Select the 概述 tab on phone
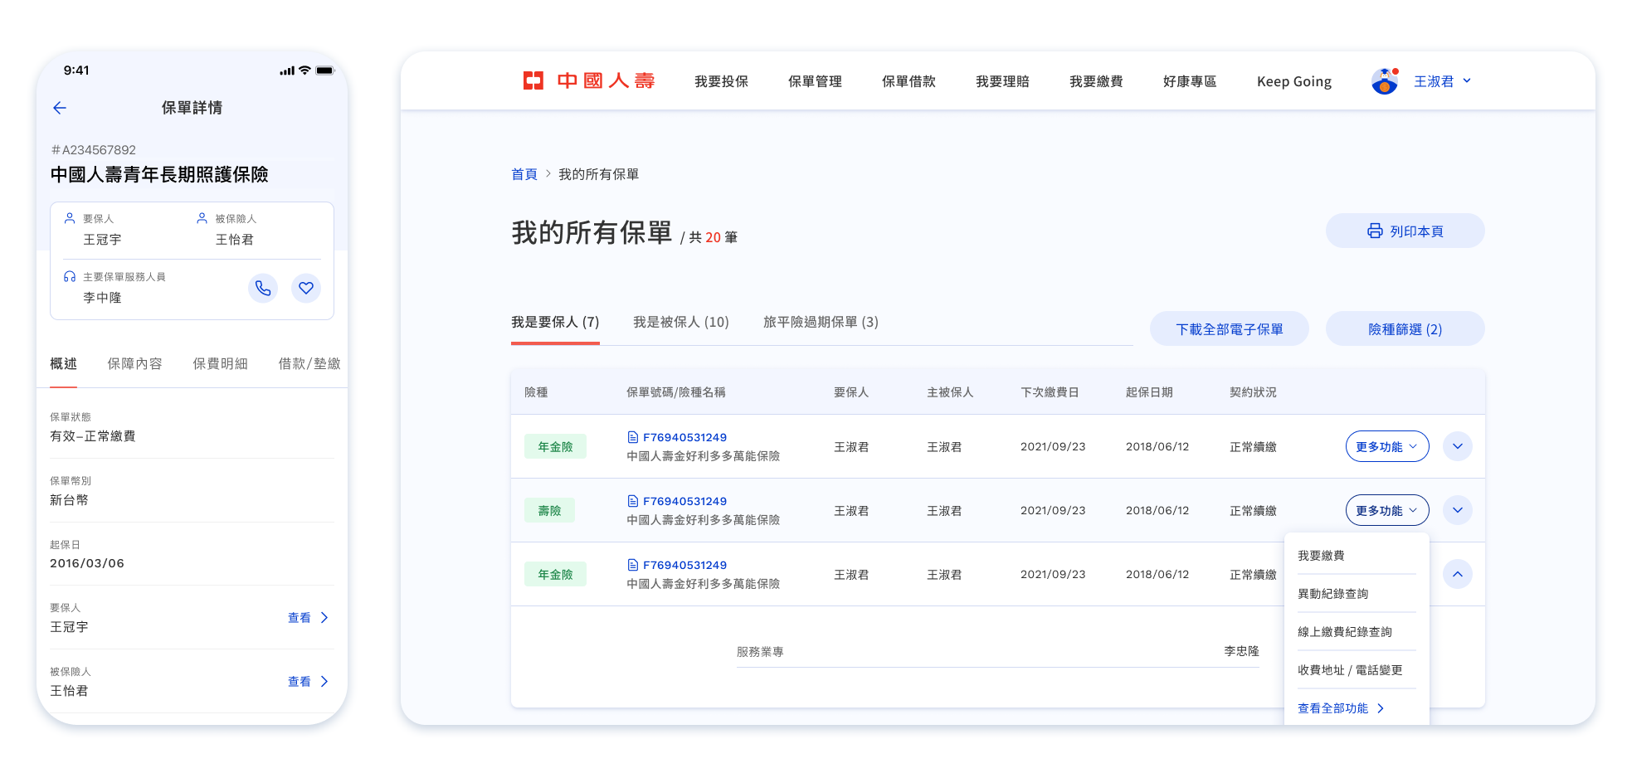 [63, 364]
